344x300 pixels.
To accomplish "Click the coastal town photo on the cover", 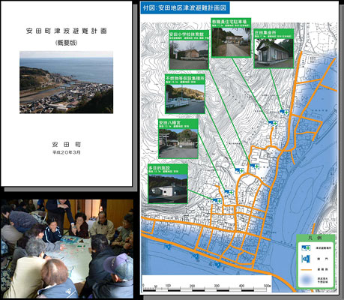I will tap(66, 82).
